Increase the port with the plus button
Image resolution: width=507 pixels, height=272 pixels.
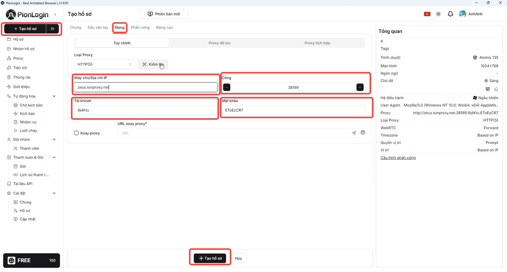click(360, 87)
